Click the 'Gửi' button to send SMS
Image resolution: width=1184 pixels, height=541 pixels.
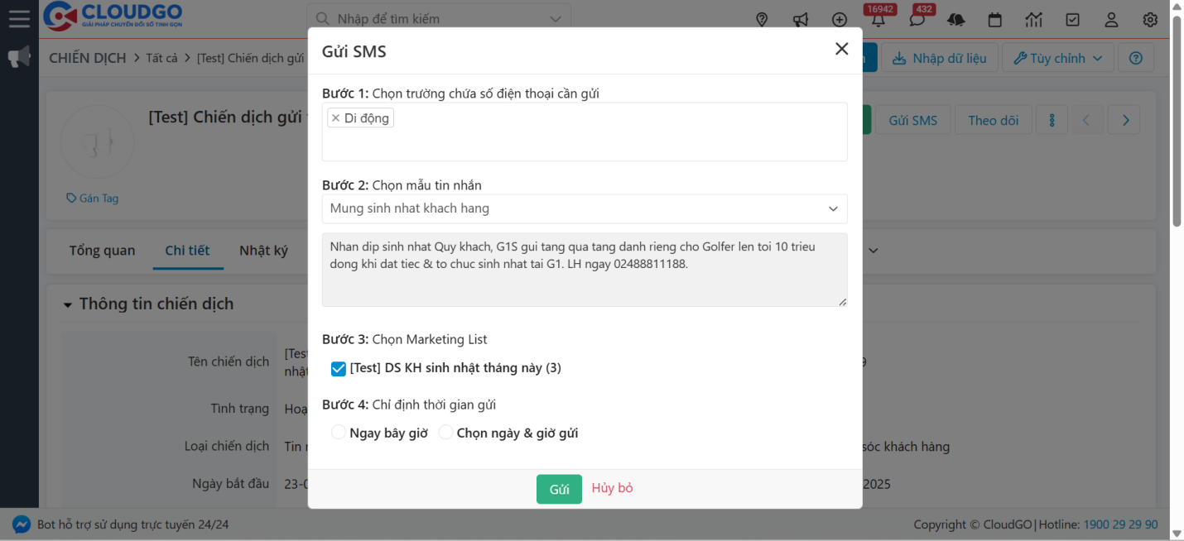tap(559, 489)
